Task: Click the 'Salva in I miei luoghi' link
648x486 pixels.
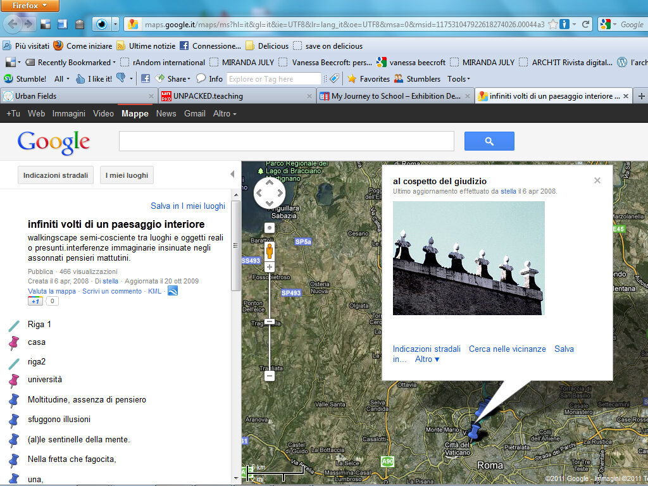Action: coord(187,206)
